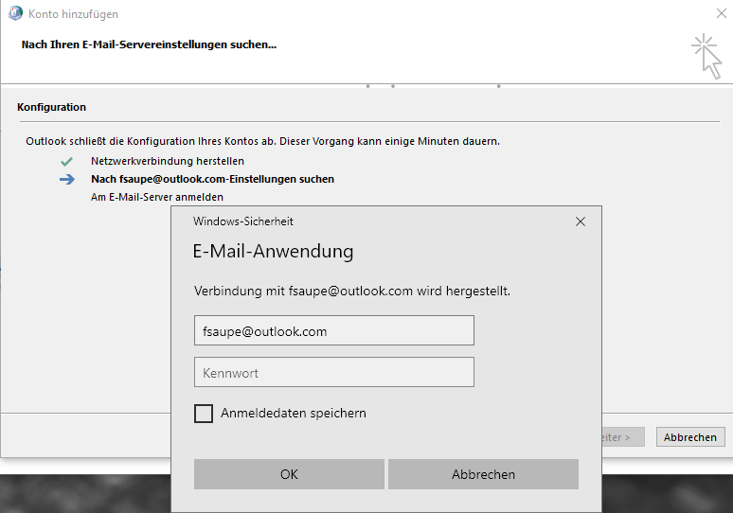
Task: Click the OK button in Windows-Sicherheit dialog
Action: [x=289, y=474]
